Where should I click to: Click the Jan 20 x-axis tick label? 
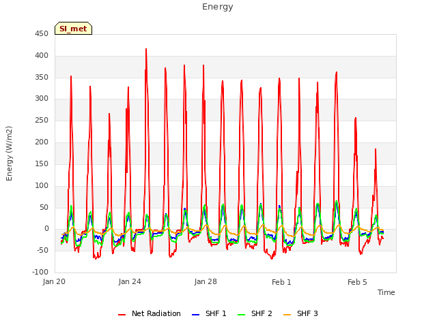point(54,281)
